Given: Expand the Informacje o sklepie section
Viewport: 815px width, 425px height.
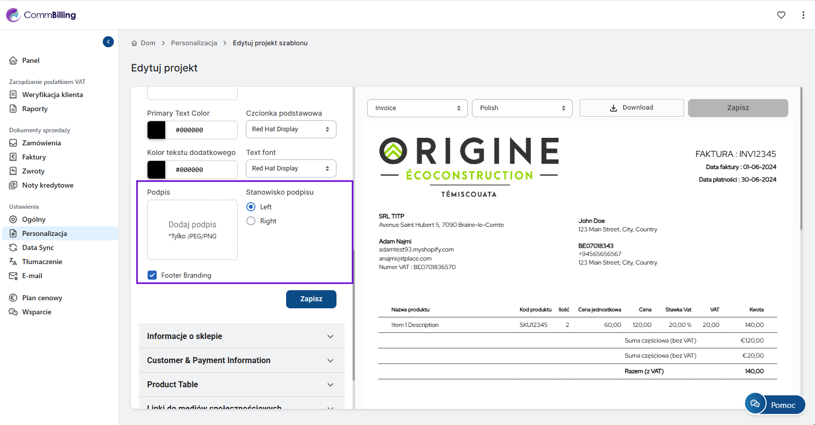Looking at the screenshot, I should (x=241, y=336).
